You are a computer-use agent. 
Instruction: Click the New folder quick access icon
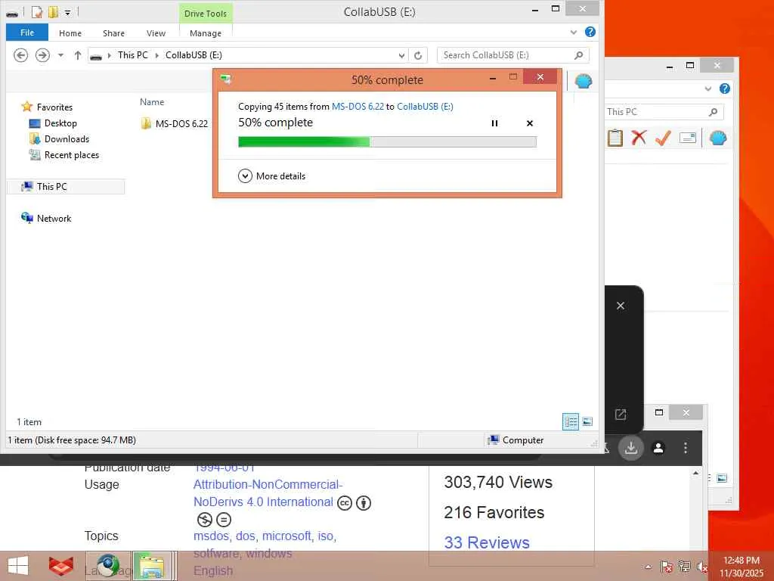[54, 12]
